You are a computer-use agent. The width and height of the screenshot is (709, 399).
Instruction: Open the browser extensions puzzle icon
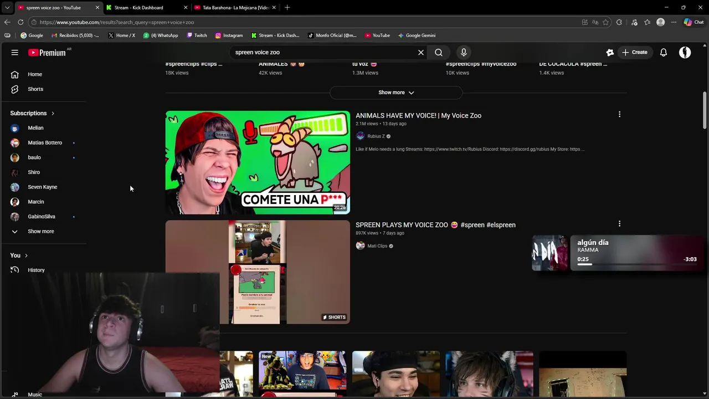pos(619,22)
